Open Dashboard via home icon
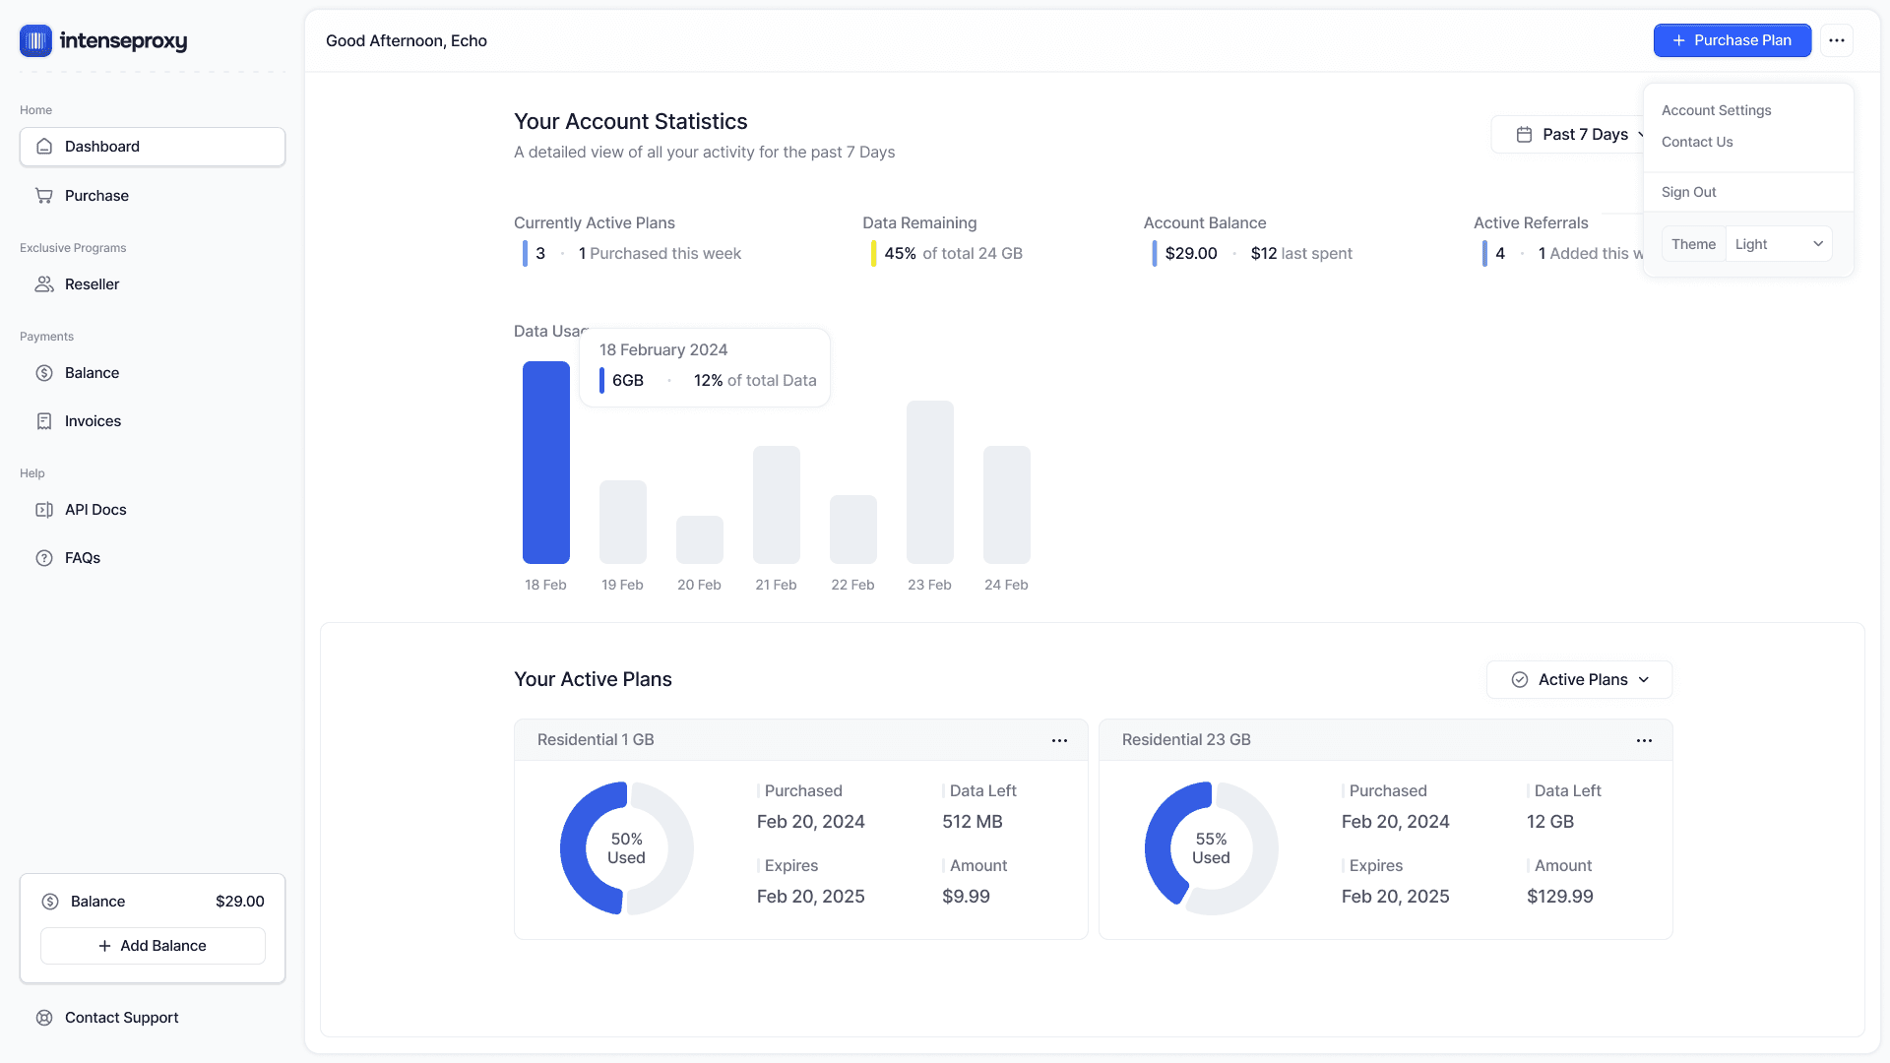Image resolution: width=1890 pixels, height=1063 pixels. [x=44, y=147]
